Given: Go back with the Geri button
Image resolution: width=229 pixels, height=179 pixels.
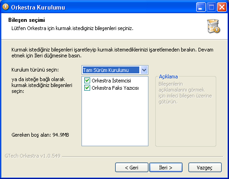Looking at the screenshot, I should pyautogui.click(x=132, y=168).
